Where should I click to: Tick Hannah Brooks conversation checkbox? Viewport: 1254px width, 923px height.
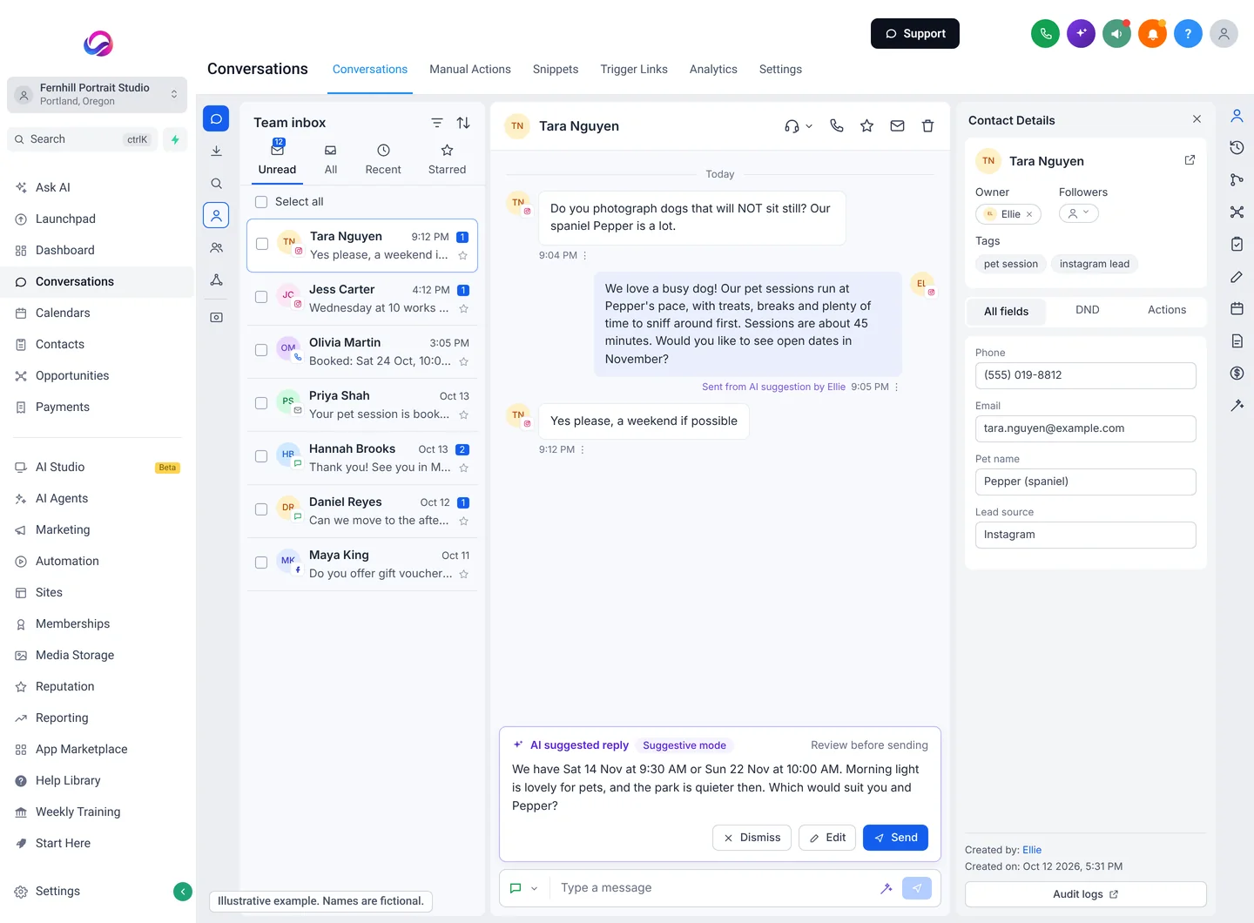coord(261,456)
